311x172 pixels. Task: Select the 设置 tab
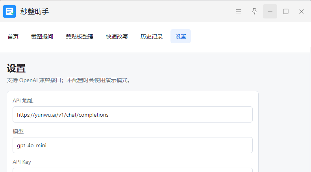(x=181, y=36)
